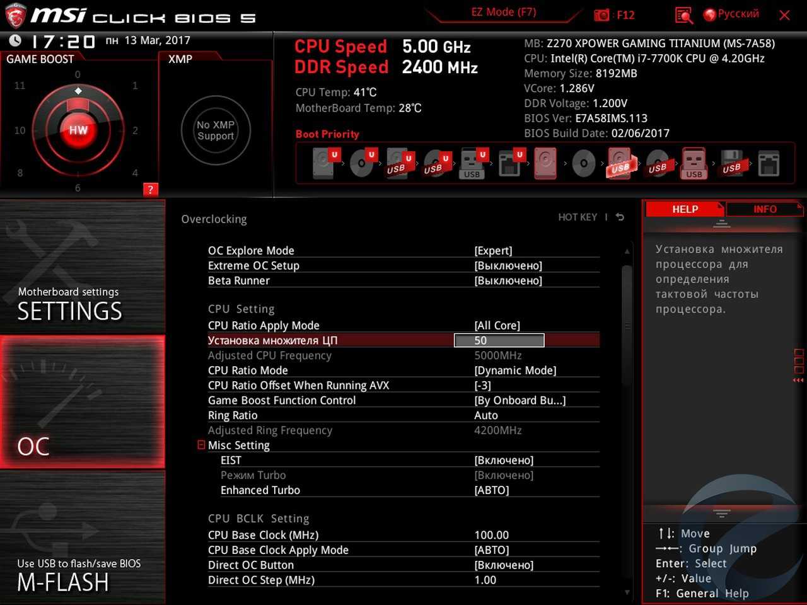Open the clock icon beside the time
The height and width of the screenshot is (605, 807).
(15, 41)
